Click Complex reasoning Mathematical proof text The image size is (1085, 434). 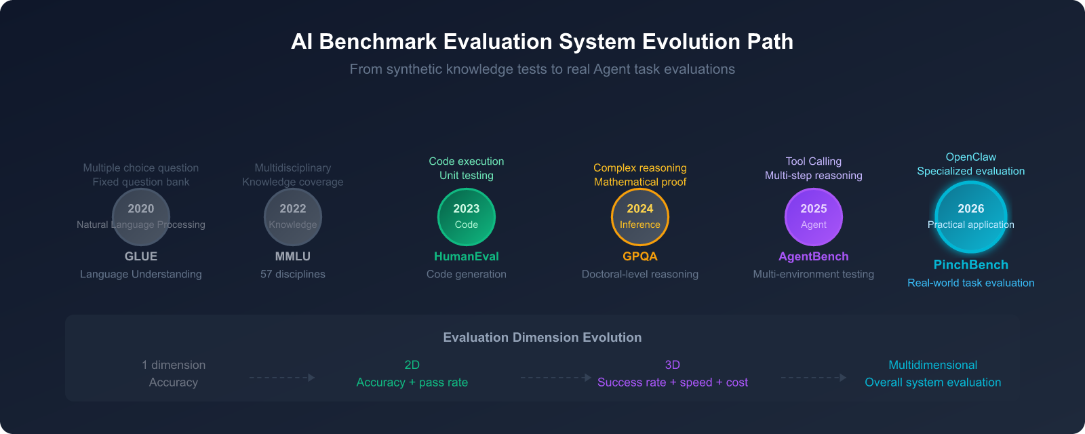640,175
